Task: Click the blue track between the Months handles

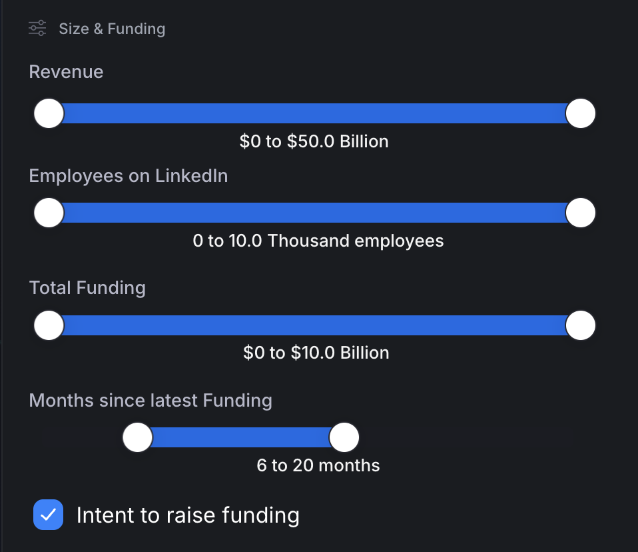Action: (x=241, y=438)
